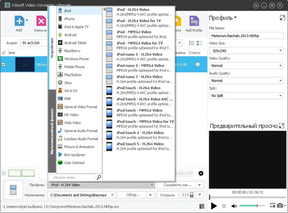Uncheck the Misterium video file checkbox

pyautogui.click(x=4, y=64)
